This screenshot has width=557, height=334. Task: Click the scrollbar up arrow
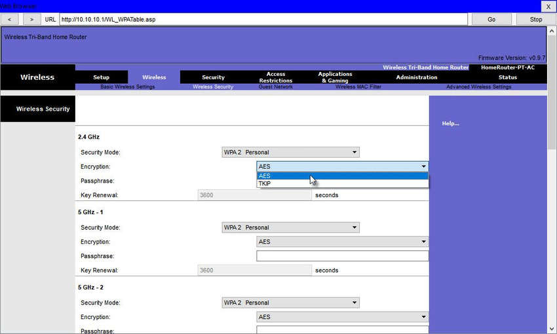tap(551, 31)
